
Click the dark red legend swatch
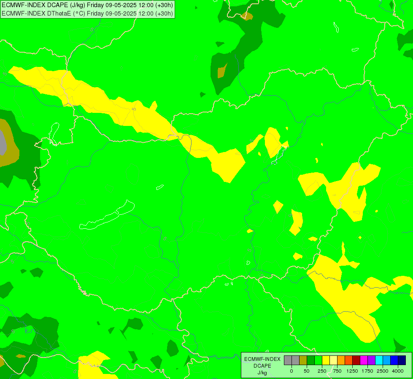tap(356, 360)
